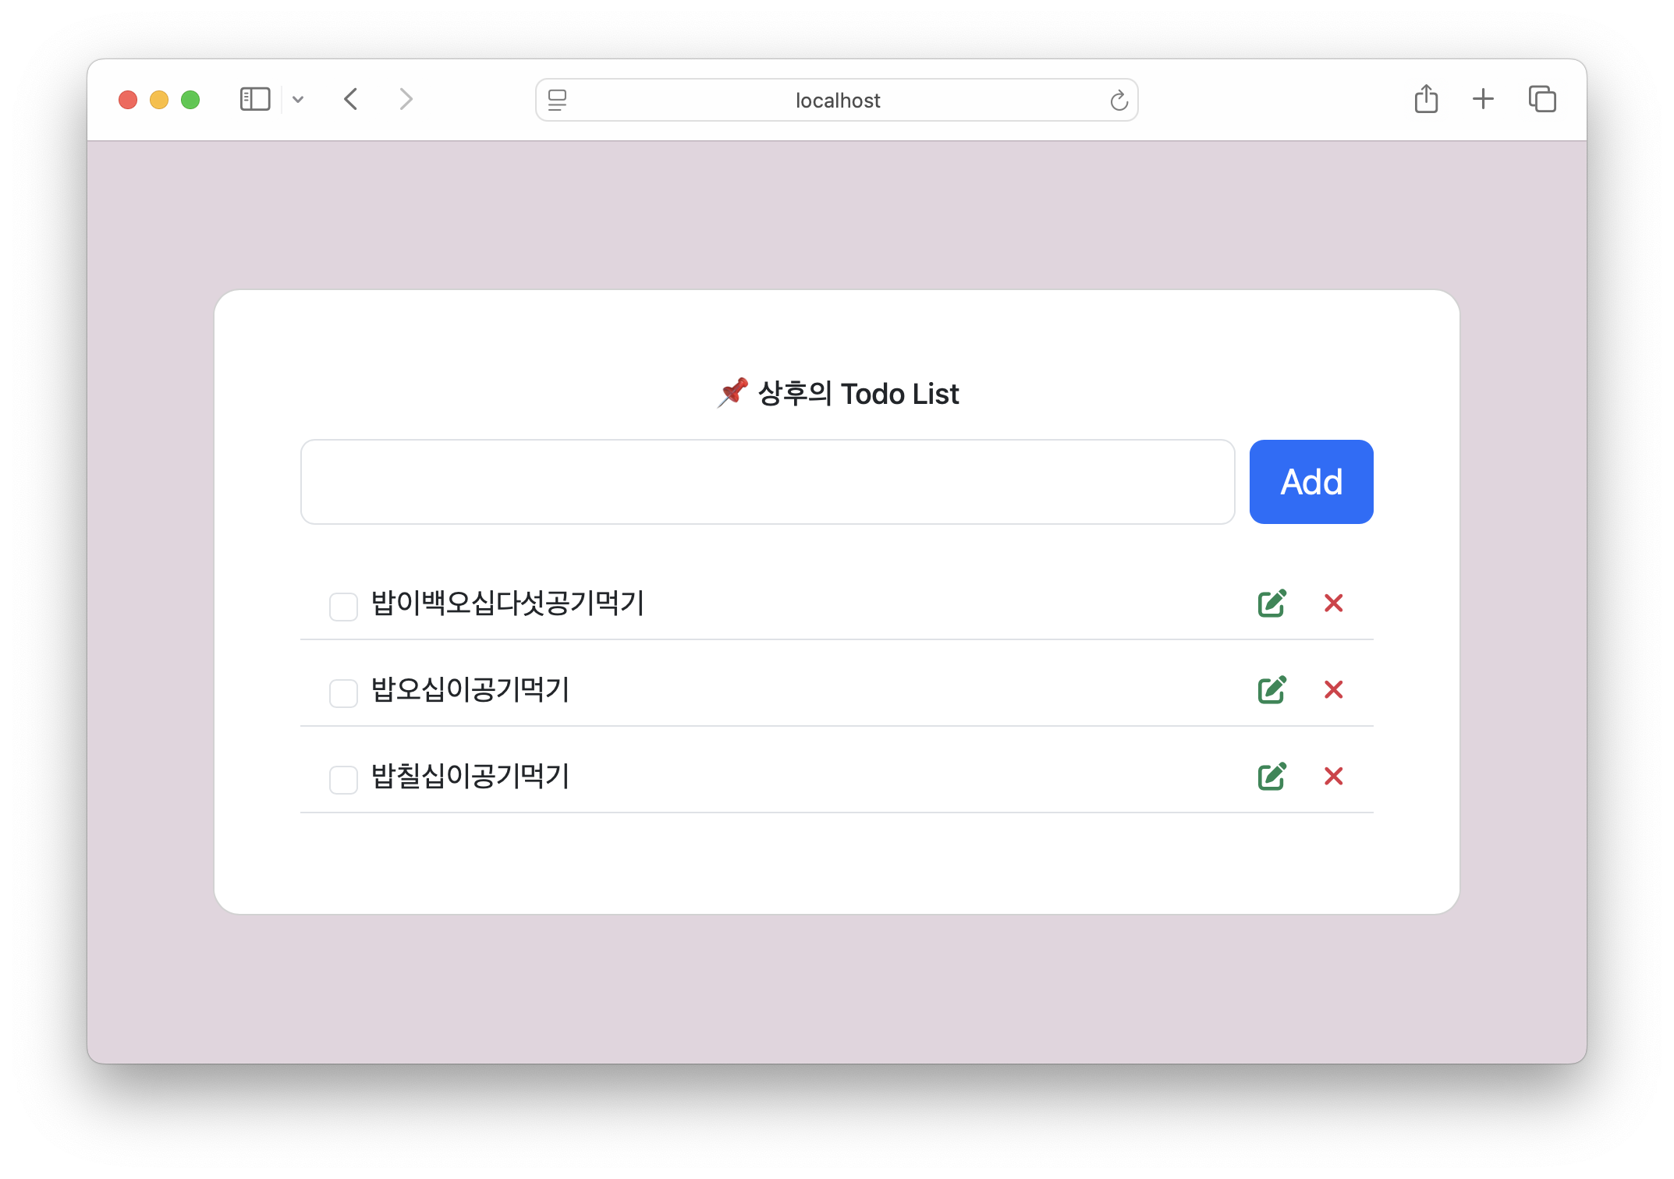1674x1179 pixels.
Task: Show the Safari sidebar
Action: click(x=255, y=99)
